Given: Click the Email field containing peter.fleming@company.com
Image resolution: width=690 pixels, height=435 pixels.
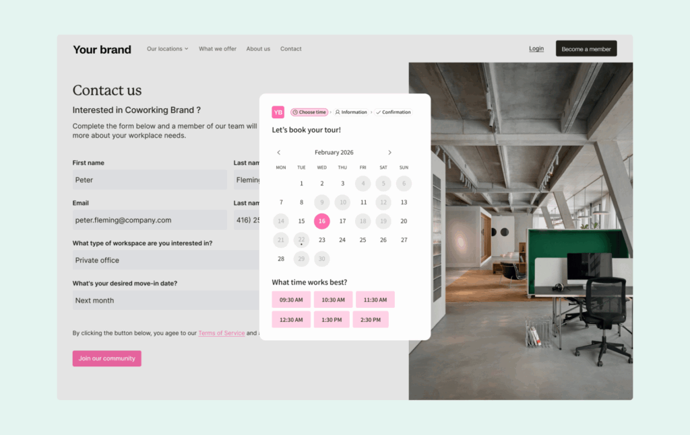Looking at the screenshot, I should click(150, 220).
